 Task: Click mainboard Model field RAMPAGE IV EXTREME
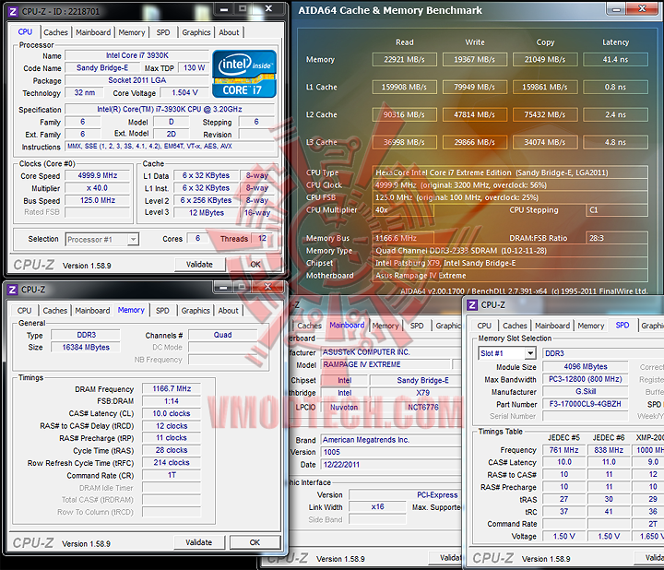385,364
